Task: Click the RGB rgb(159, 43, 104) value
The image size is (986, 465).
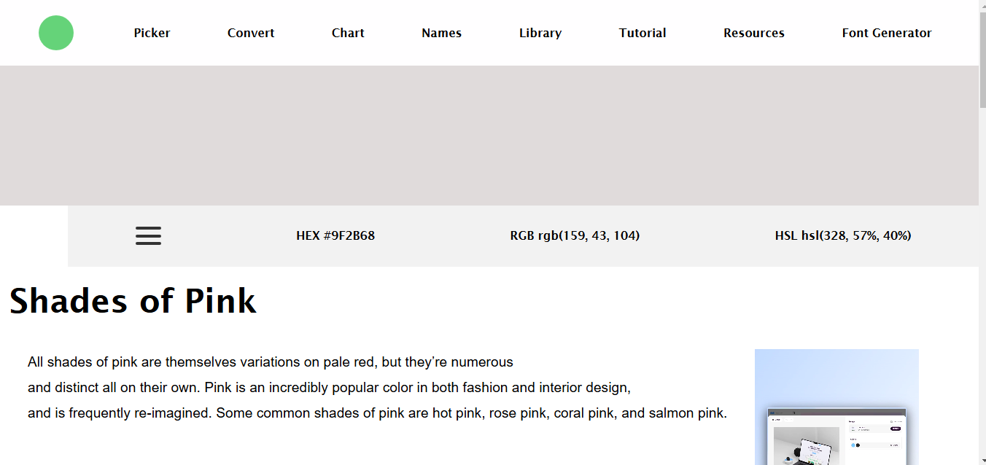Action: pos(575,235)
